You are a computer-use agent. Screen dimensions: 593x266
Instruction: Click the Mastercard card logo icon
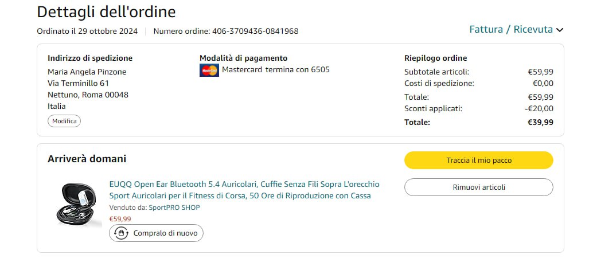click(x=209, y=71)
